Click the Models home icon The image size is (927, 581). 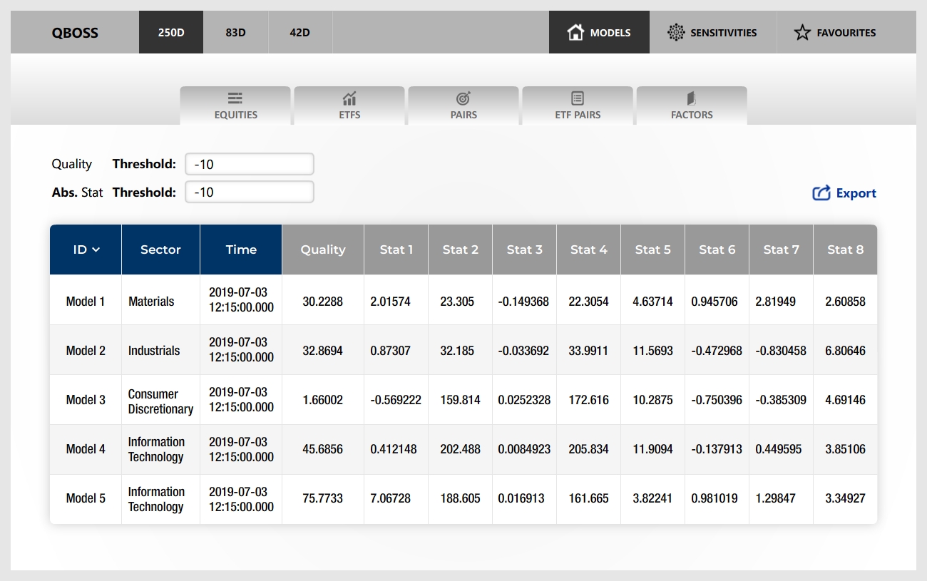575,33
